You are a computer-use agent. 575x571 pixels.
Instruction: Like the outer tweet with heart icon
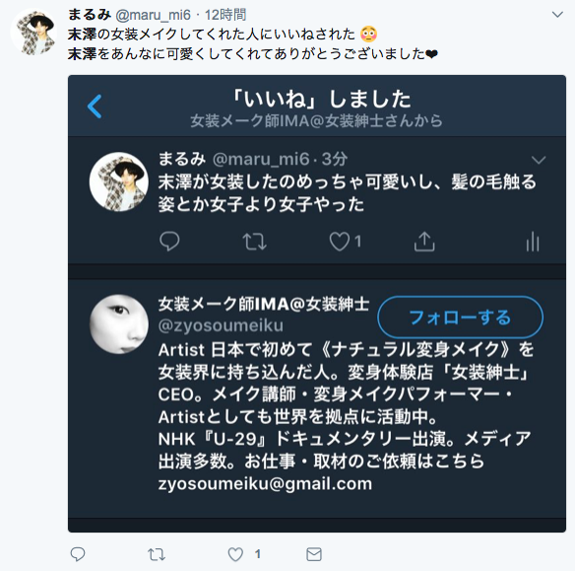click(x=235, y=554)
